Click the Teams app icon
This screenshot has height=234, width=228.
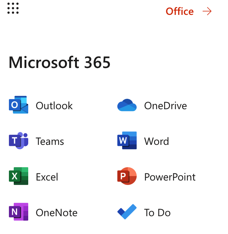[x=19, y=140]
